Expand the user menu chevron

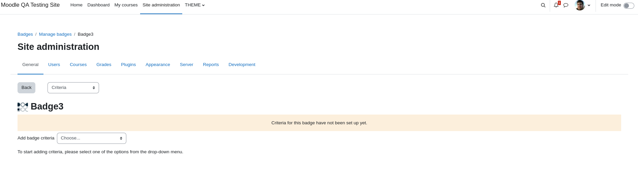click(x=589, y=5)
